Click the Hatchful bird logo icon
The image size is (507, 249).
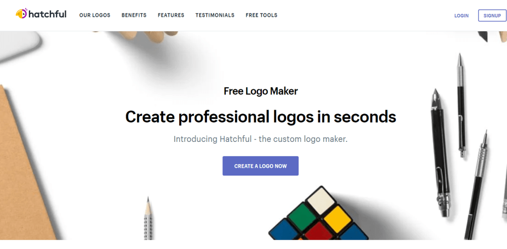coord(21,13)
